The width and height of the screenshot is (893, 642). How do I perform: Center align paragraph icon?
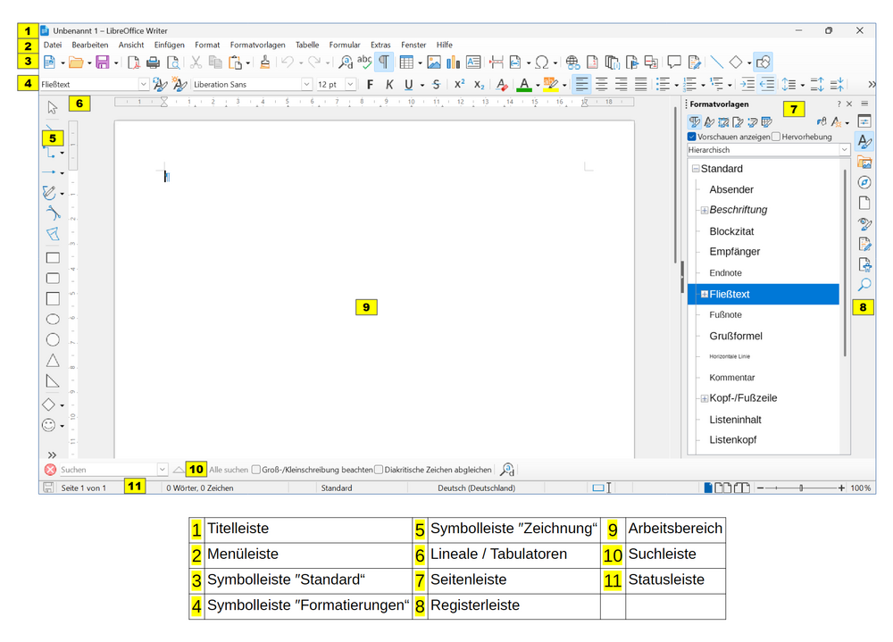coord(601,85)
